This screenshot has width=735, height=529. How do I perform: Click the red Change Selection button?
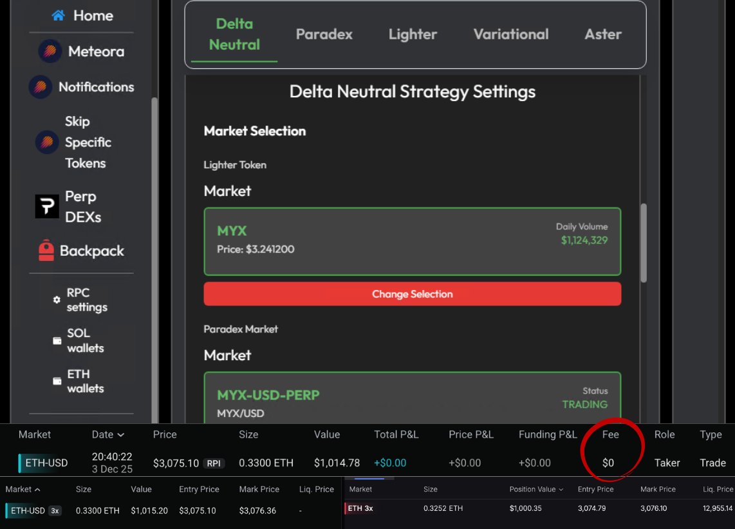click(x=413, y=294)
